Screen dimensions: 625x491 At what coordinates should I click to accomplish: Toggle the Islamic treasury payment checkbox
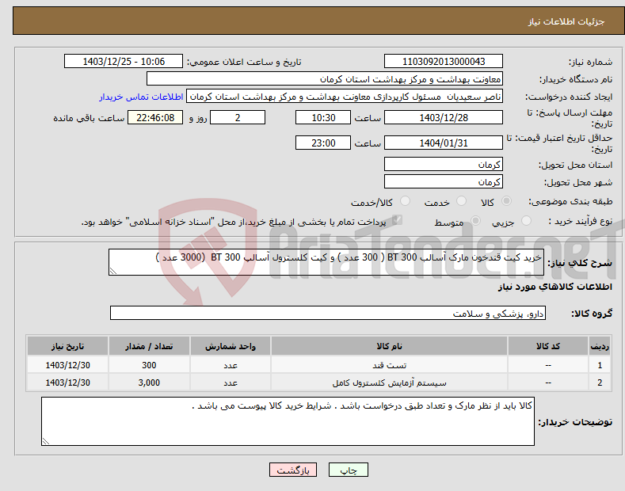point(397,220)
